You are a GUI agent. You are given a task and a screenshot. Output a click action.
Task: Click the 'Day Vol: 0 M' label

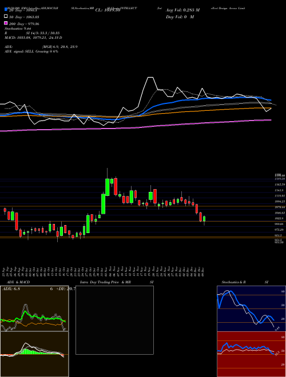(x=180, y=17)
